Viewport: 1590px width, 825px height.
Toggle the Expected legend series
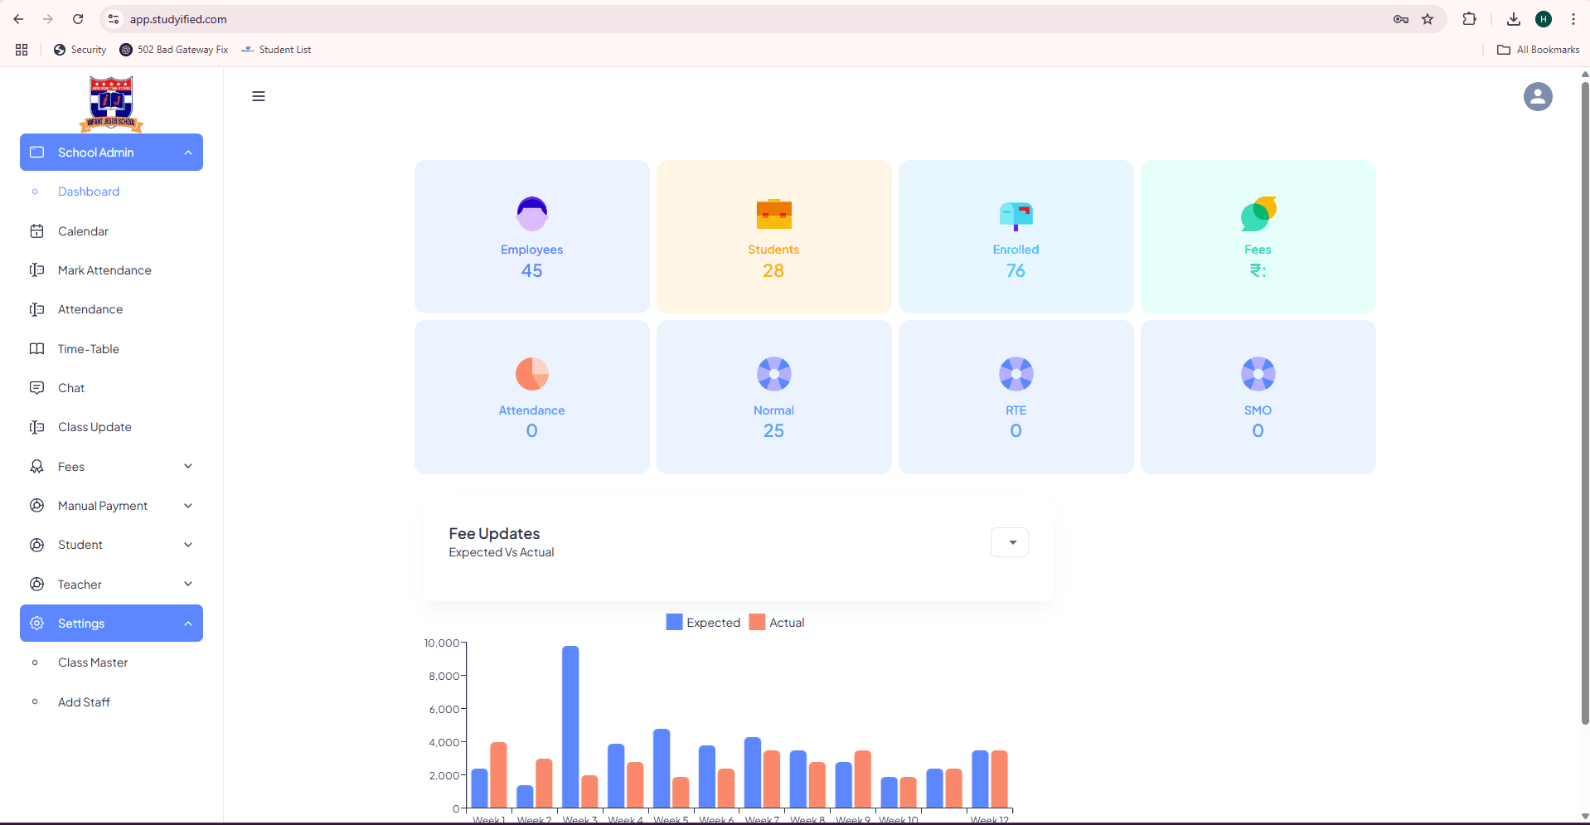point(703,623)
